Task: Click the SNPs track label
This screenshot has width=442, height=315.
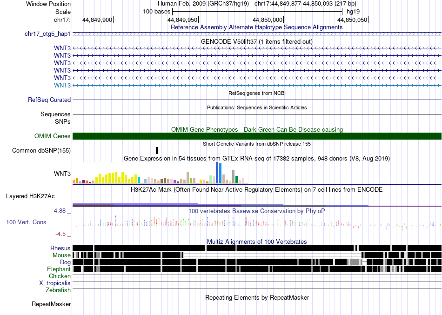Action: [63, 121]
